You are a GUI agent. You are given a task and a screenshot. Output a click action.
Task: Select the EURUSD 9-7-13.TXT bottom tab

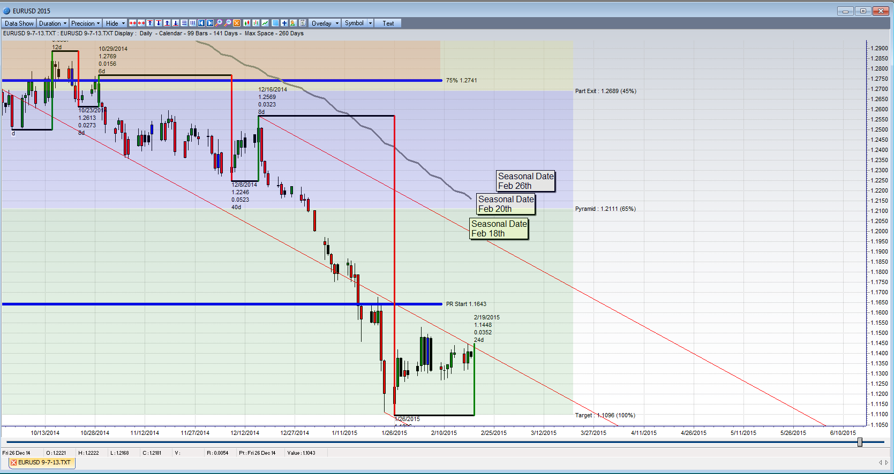pos(41,462)
